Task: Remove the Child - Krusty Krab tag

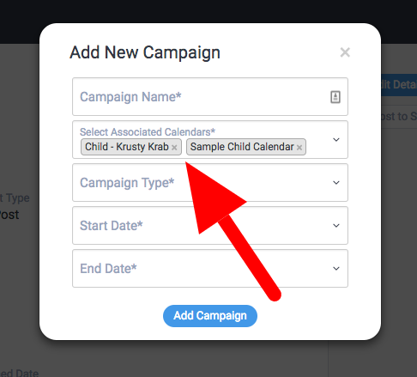Action: coord(174,148)
